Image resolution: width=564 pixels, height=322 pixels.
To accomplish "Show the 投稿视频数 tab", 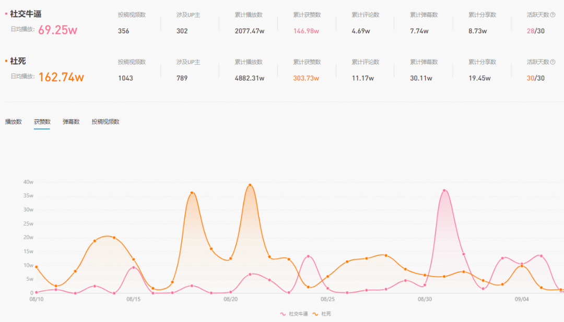I will pyautogui.click(x=105, y=122).
